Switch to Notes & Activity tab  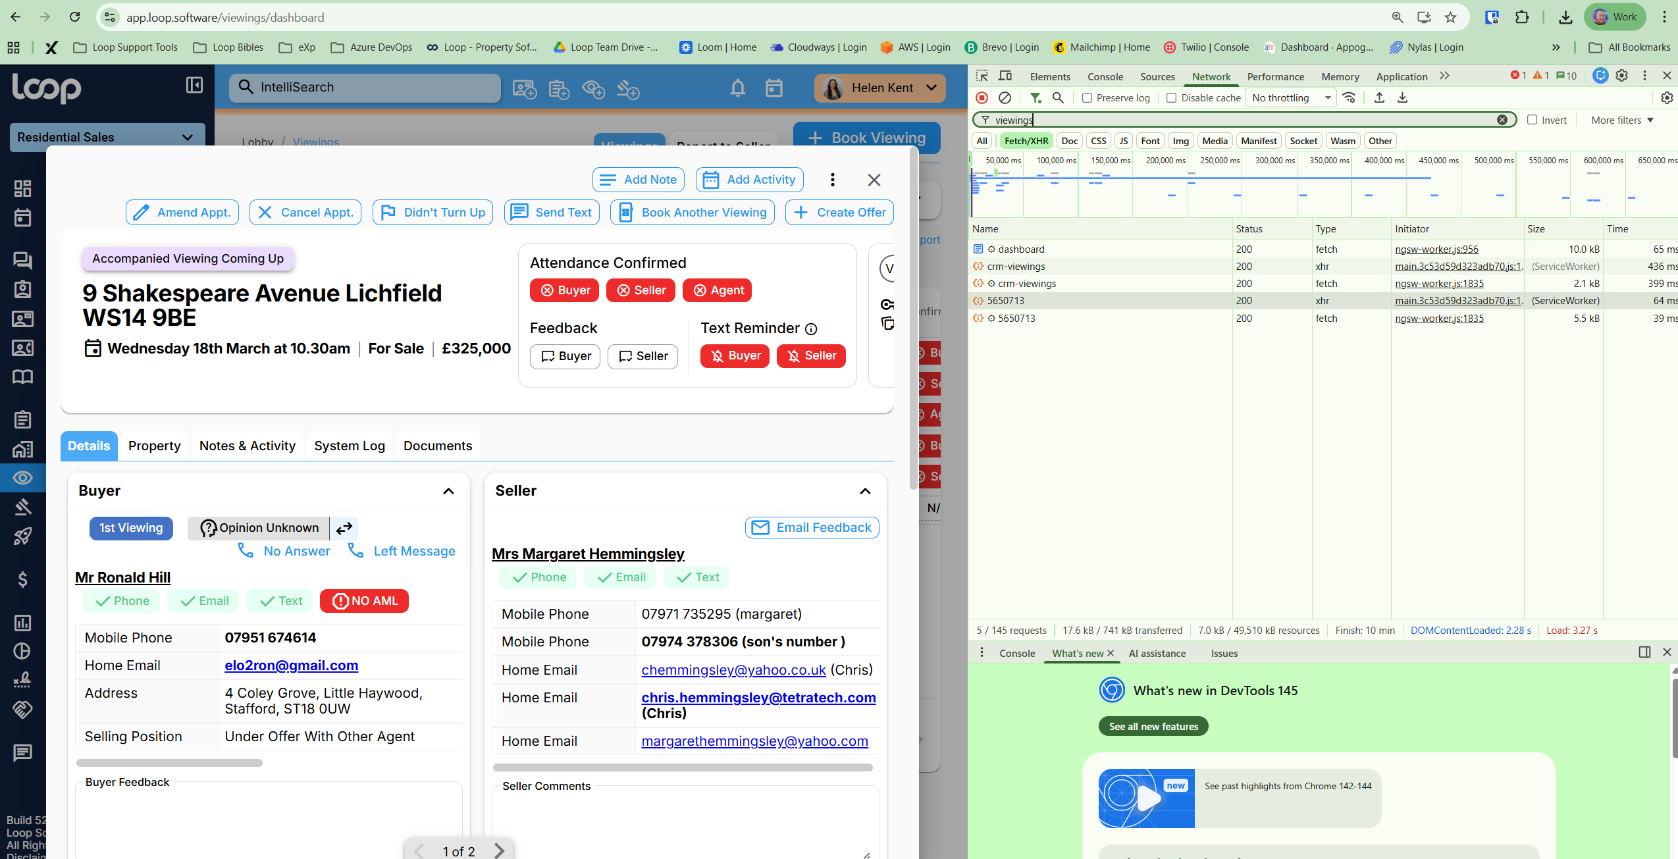[x=247, y=446]
